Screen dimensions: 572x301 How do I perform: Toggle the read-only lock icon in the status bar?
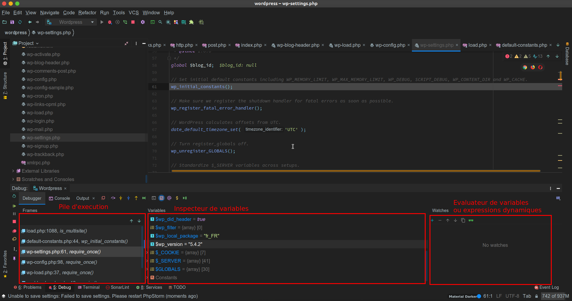(537, 296)
